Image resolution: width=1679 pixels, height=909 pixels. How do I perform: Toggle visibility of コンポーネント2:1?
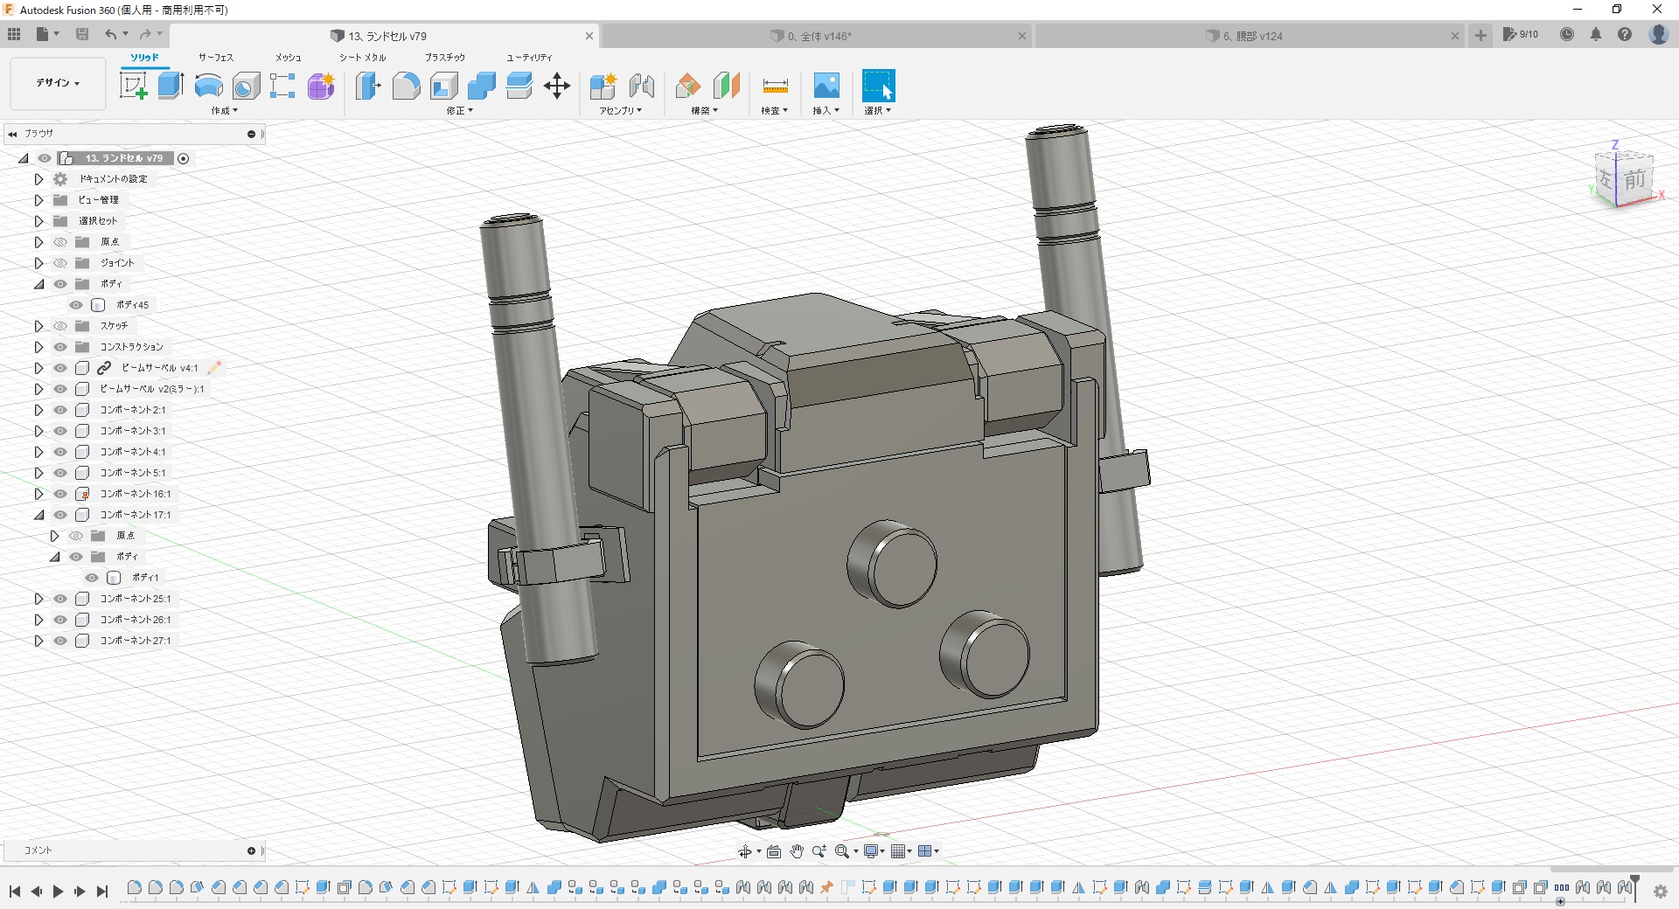tap(60, 410)
